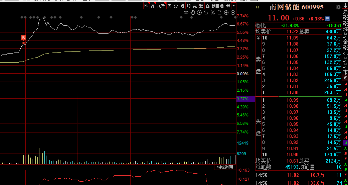Click the zoom in plus icon

226,13
